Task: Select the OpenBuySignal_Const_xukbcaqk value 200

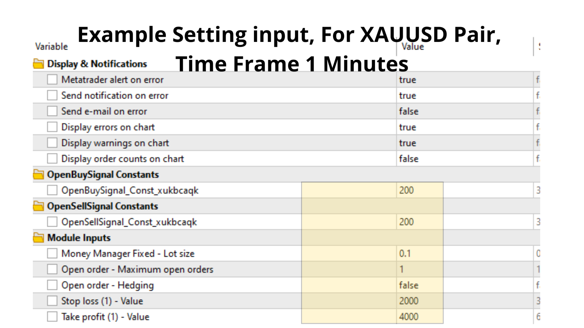Action: 406,190
